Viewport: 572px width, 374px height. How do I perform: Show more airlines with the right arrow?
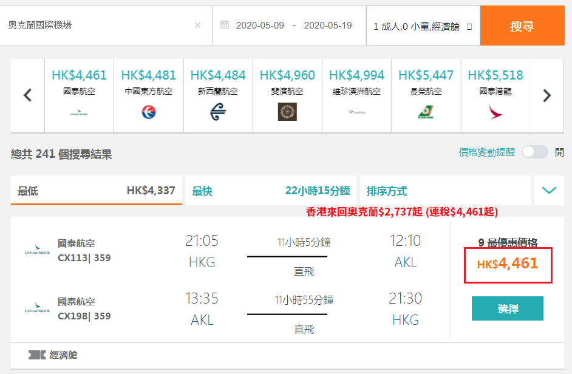(546, 95)
